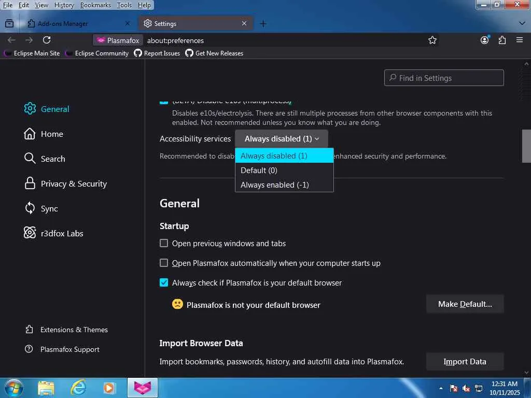Open Extensions & Themes from sidebar

pyautogui.click(x=66, y=330)
